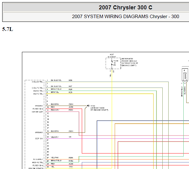Click the "INJ 7 CTRL" pin label
The width and height of the screenshot is (189, 169).
(x=38, y=94)
